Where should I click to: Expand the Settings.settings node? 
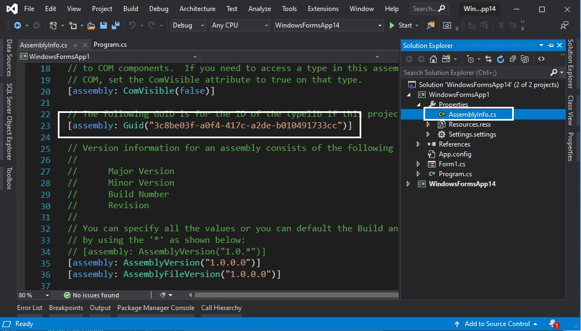(428, 134)
